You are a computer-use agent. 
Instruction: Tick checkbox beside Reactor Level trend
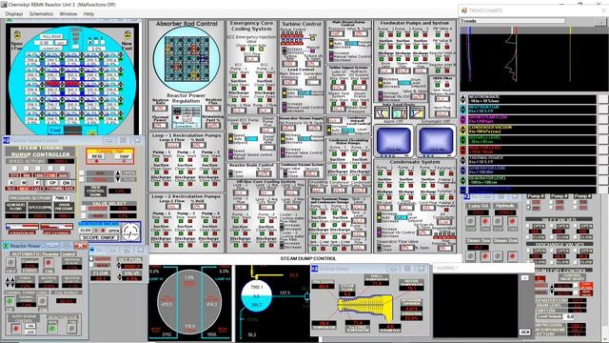[x=603, y=150]
